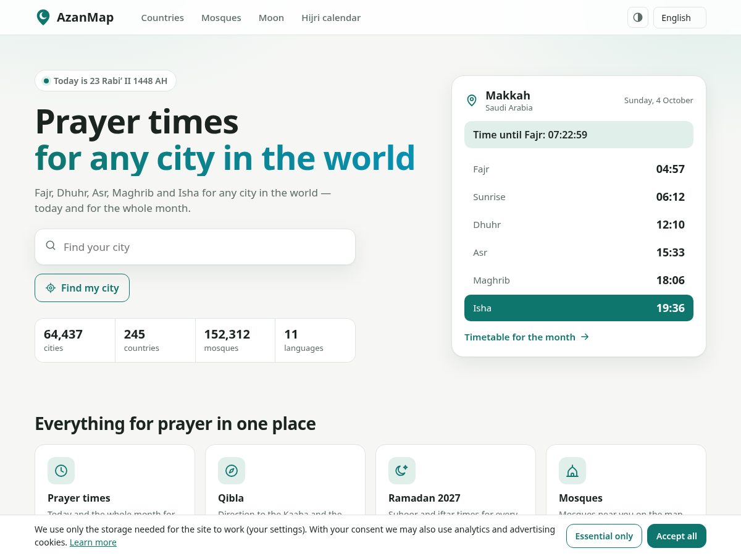
Task: Click the Time until Fajr countdown
Action: 579,135
